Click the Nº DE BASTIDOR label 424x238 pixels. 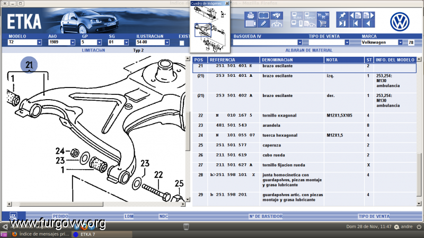[x=266, y=216]
